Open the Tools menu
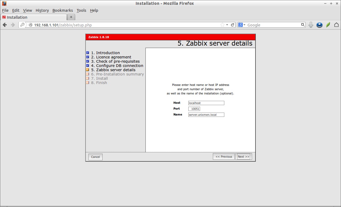 pos(81,10)
